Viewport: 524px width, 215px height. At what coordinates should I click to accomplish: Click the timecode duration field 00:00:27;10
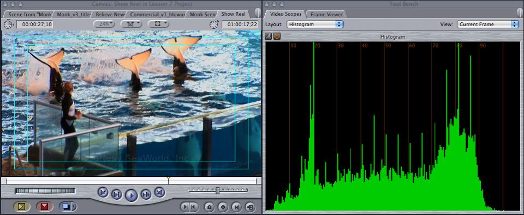point(35,24)
